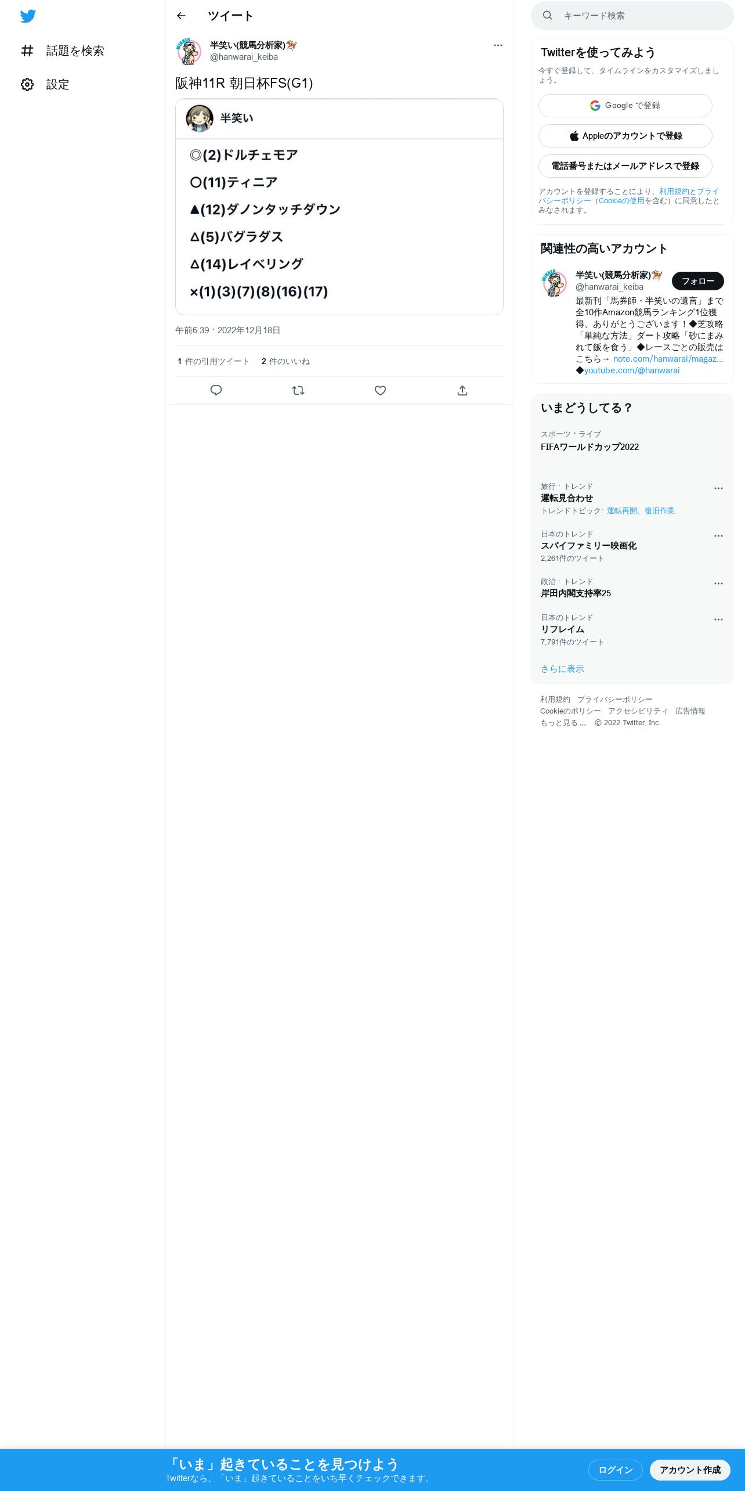Open more options for 岸田内閣支持率25
This screenshot has width=745, height=1491.
[718, 584]
